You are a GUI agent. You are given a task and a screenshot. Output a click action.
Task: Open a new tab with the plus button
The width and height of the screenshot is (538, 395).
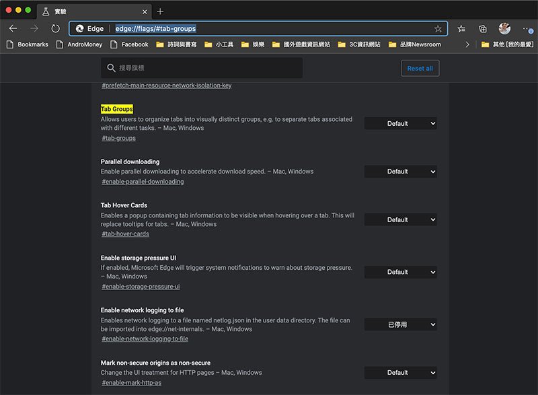tap(160, 11)
